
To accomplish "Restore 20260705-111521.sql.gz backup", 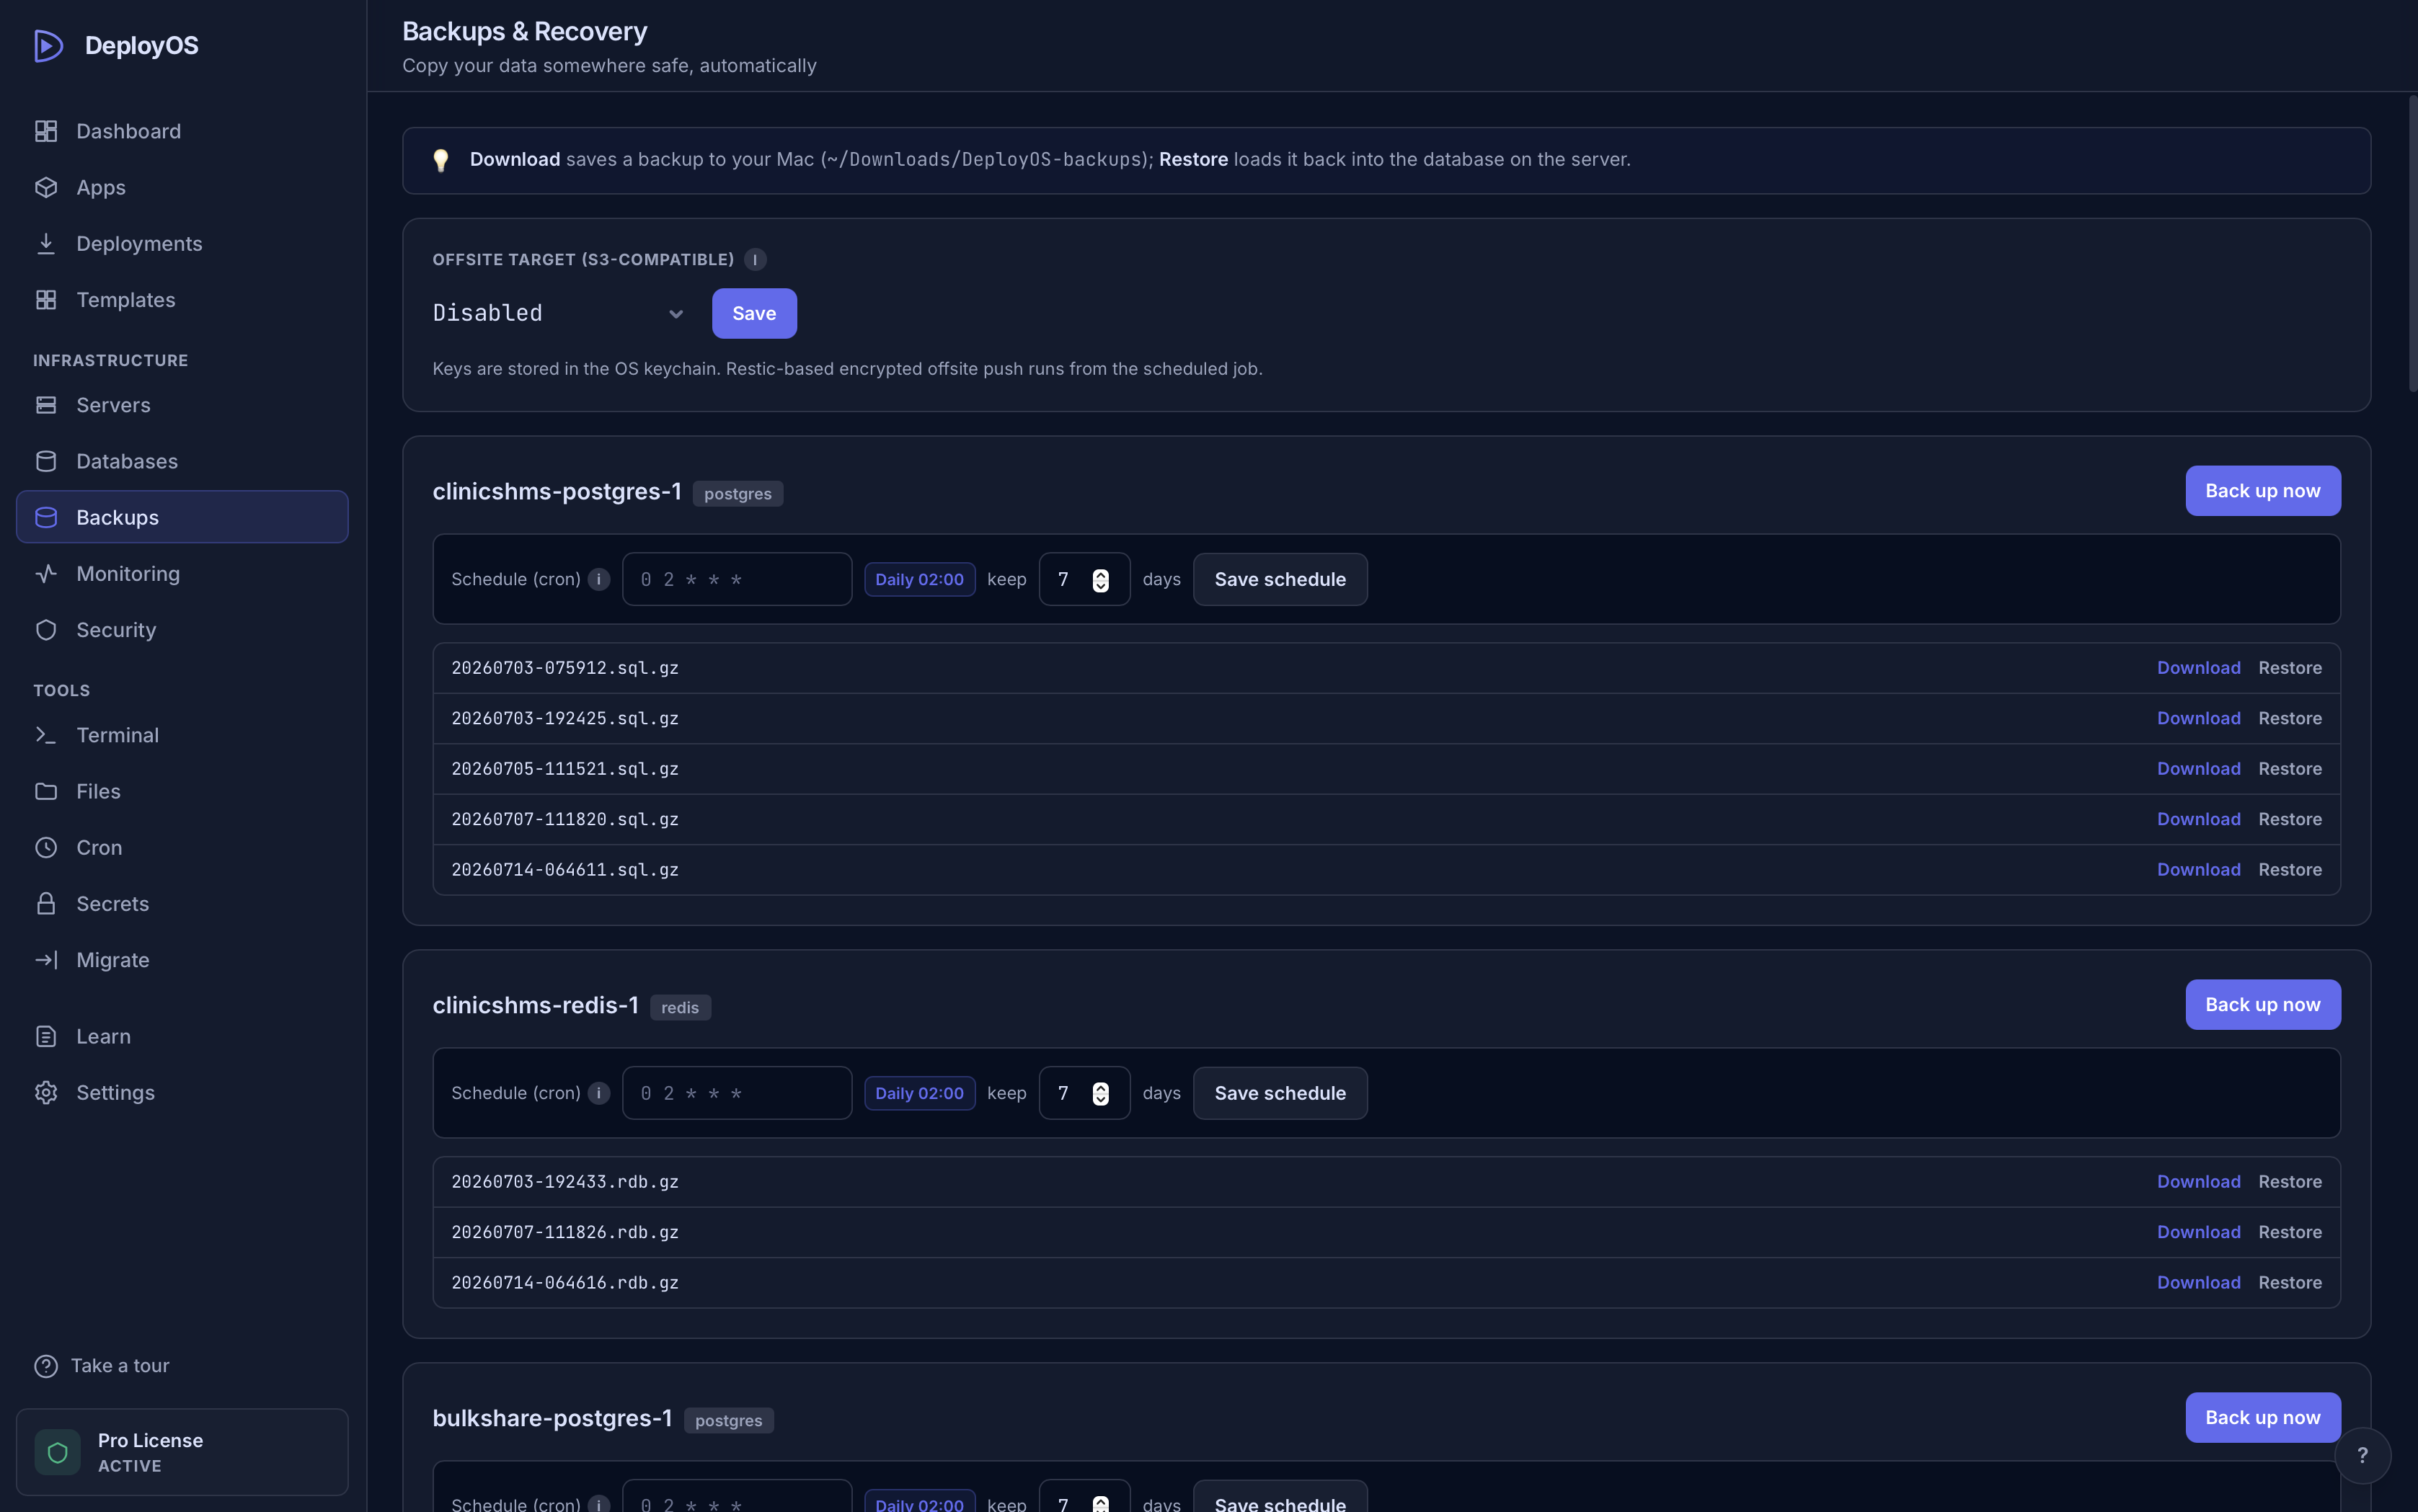I will click(2290, 768).
